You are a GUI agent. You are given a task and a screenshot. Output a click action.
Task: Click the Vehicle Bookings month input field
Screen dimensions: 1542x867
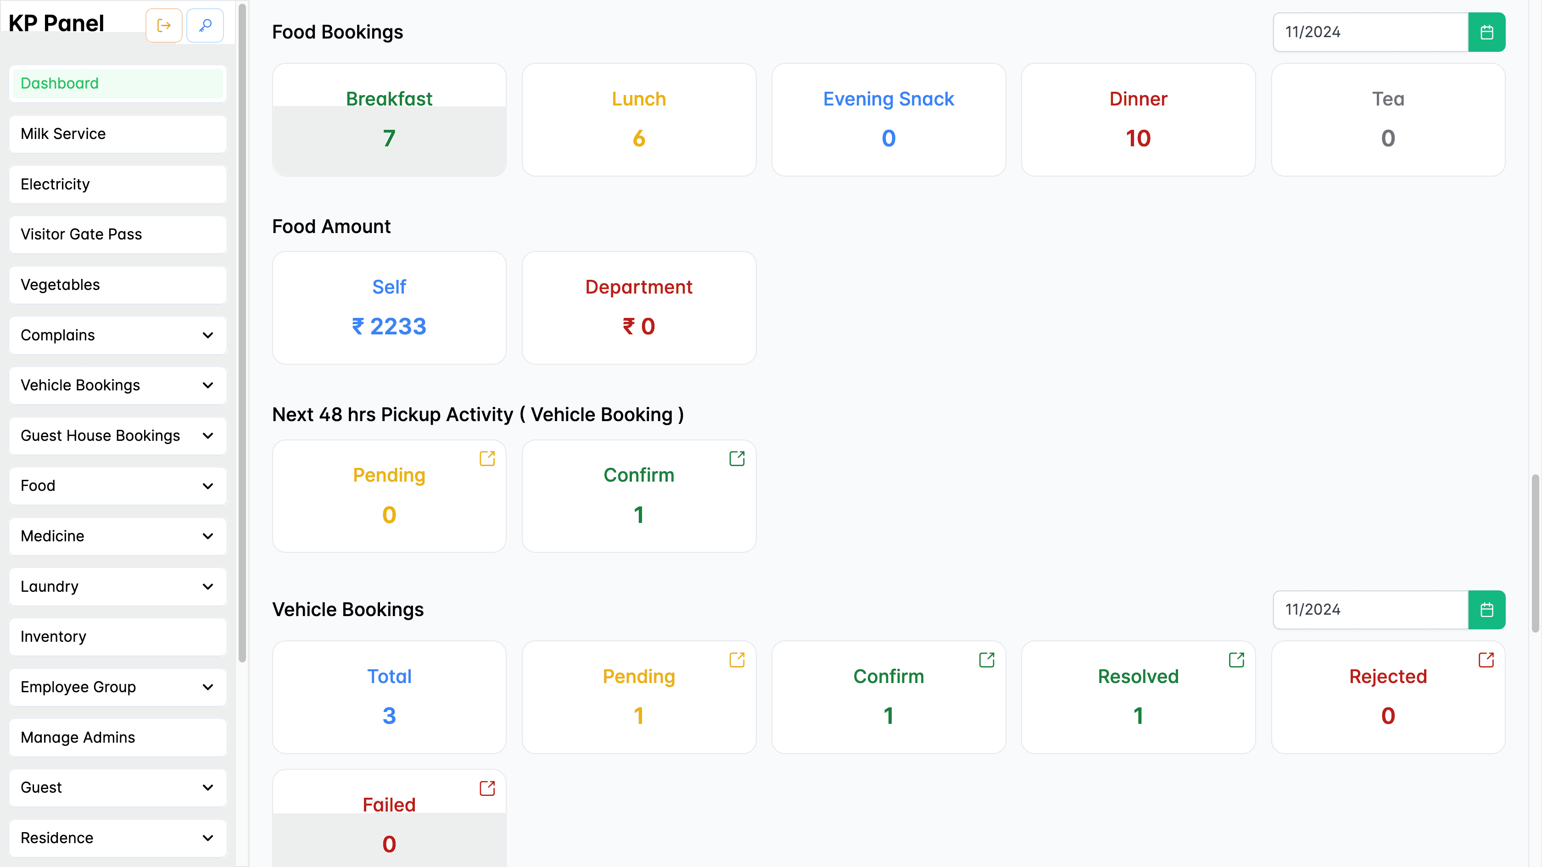[x=1370, y=610]
